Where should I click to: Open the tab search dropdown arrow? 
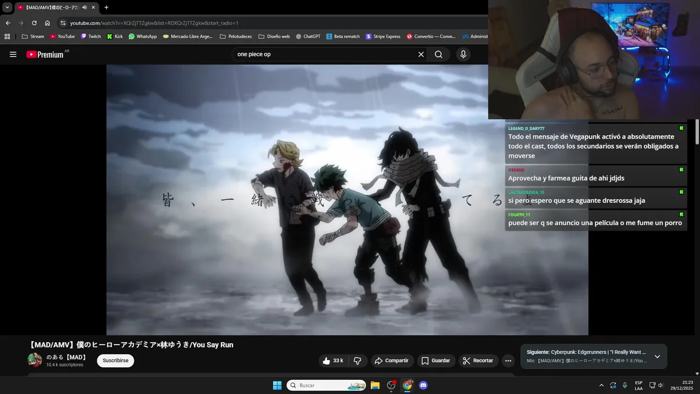(7, 7)
